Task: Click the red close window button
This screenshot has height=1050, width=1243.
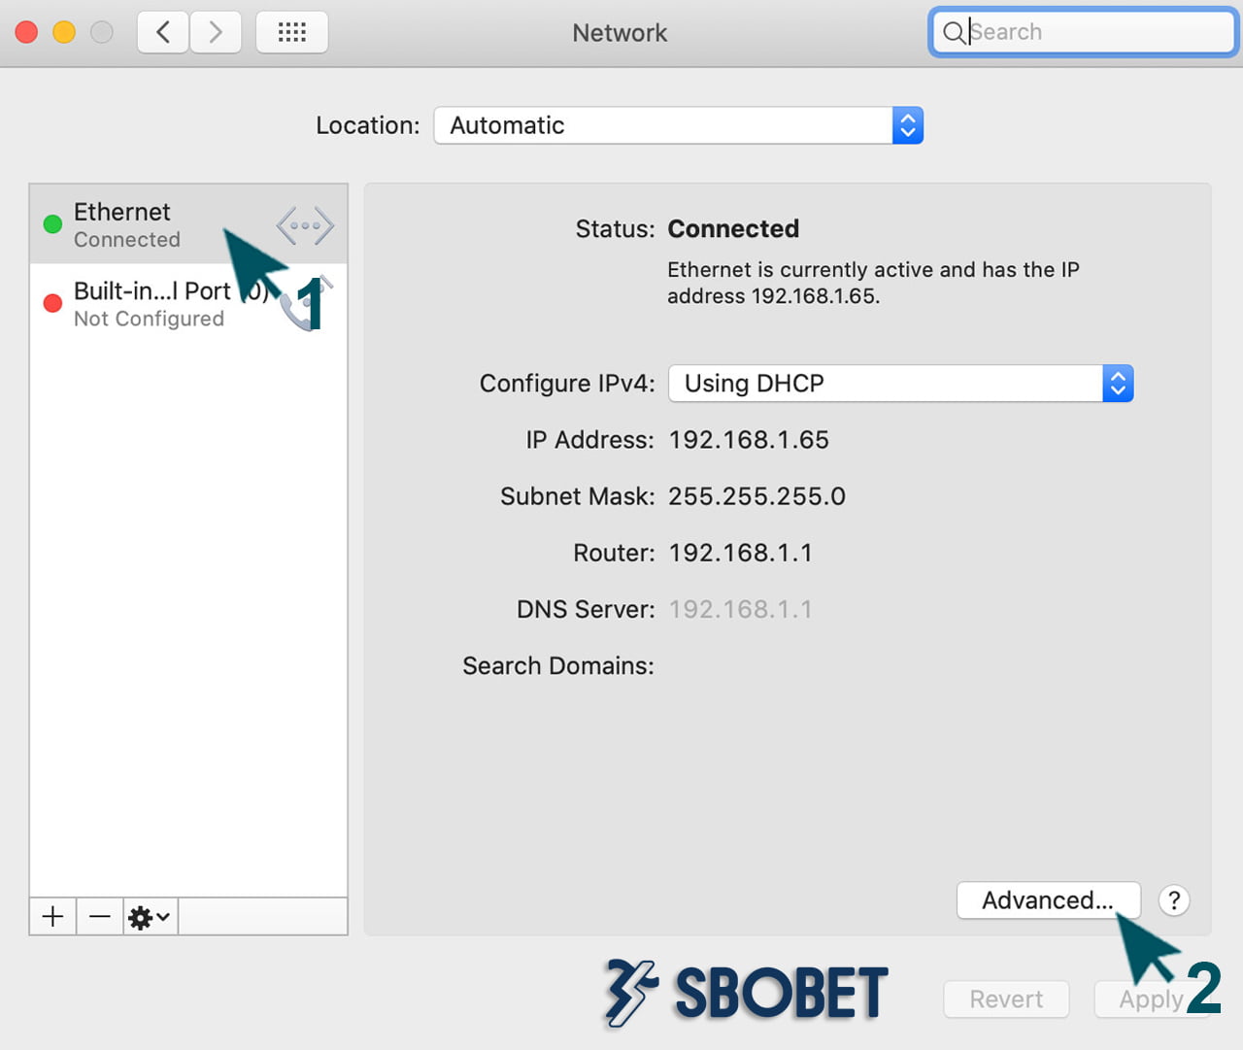Action: [x=27, y=32]
